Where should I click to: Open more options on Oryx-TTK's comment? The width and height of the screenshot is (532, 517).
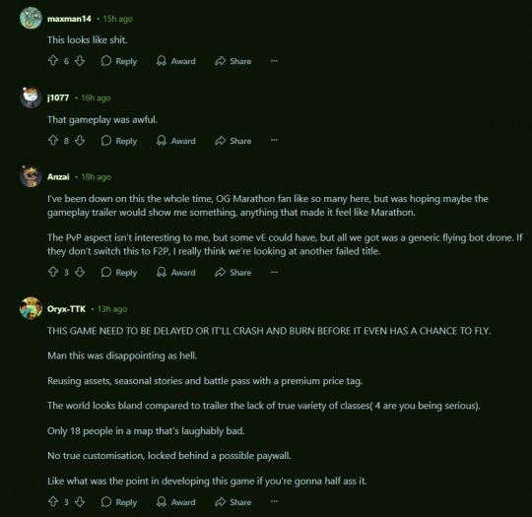click(274, 501)
